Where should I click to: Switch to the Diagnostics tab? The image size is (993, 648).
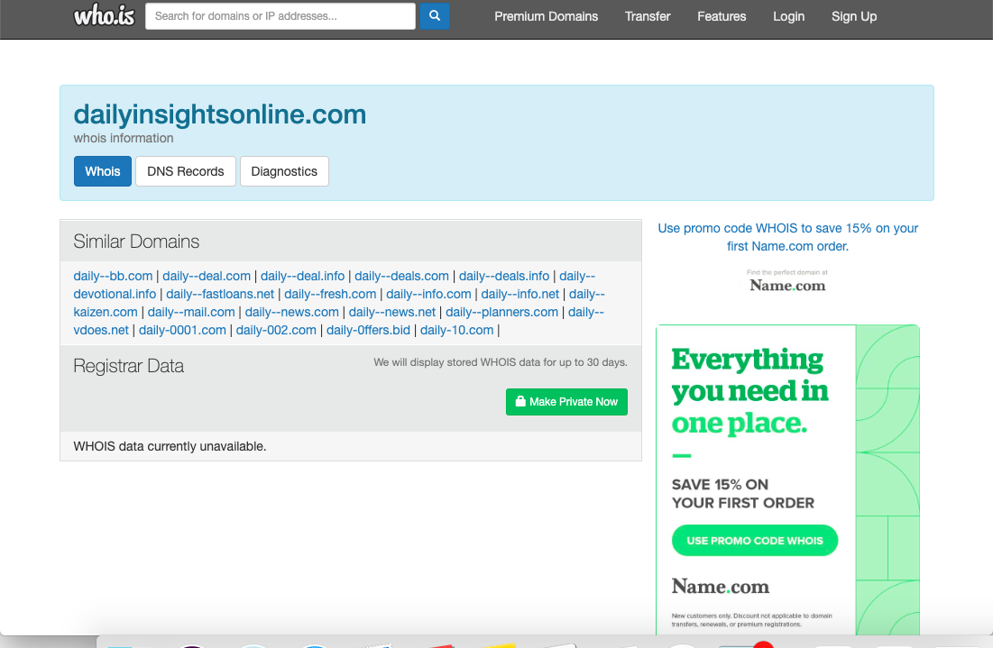click(x=284, y=171)
